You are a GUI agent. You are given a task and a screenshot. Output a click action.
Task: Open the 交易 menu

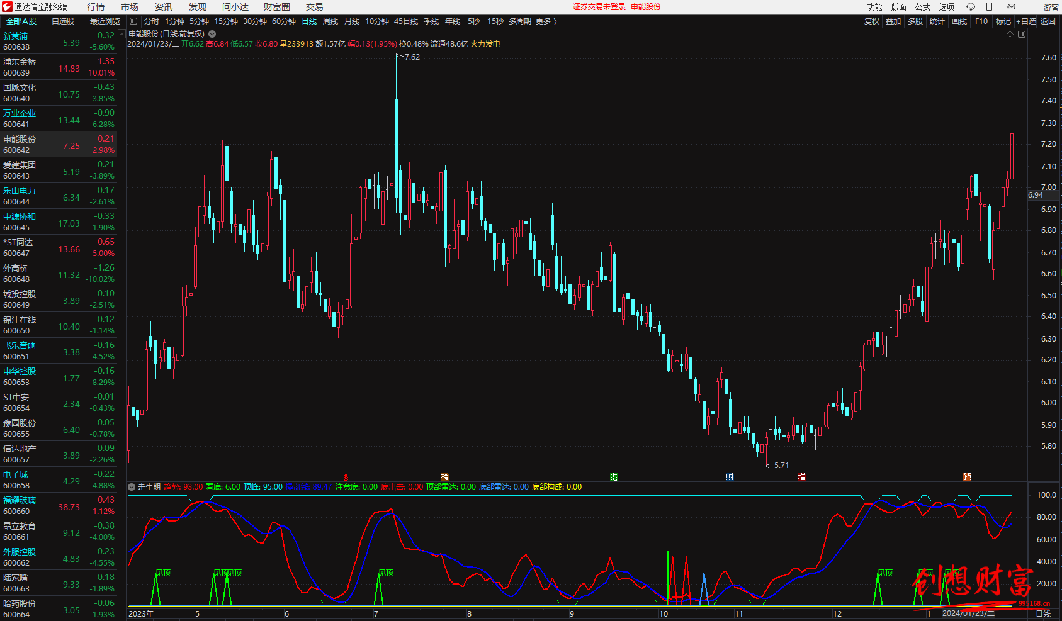pos(315,7)
